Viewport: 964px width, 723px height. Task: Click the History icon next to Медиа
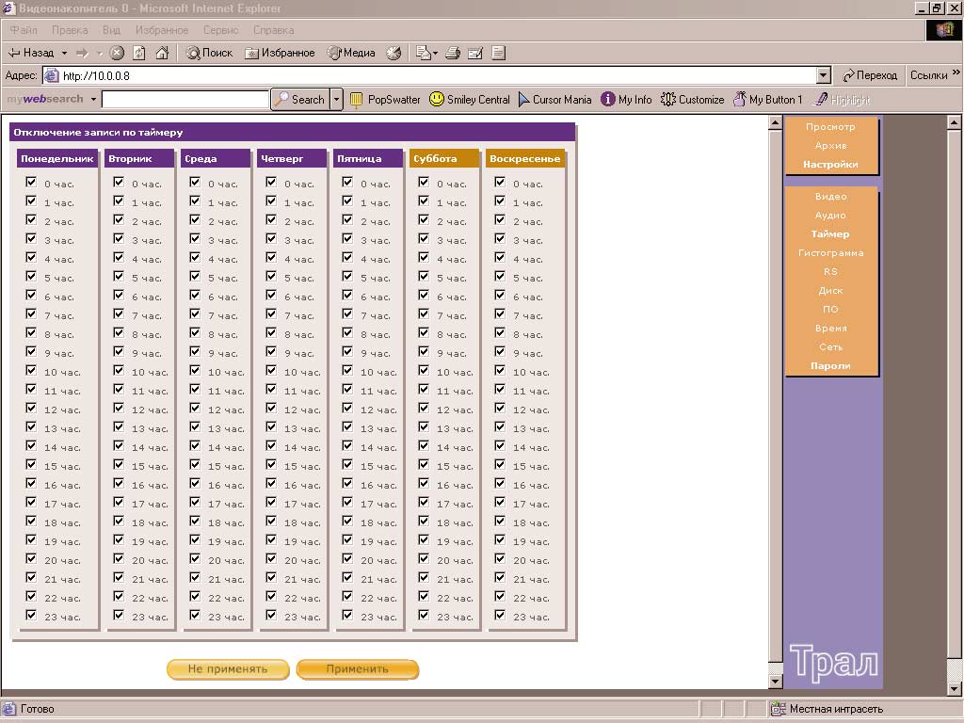[394, 53]
